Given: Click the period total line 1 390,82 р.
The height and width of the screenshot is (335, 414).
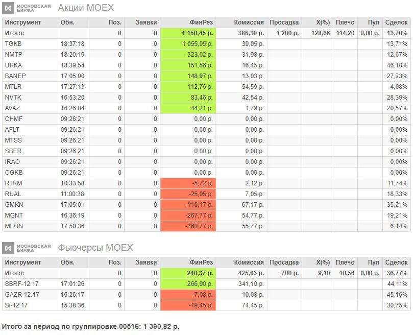Looking at the screenshot, I should point(90,327).
